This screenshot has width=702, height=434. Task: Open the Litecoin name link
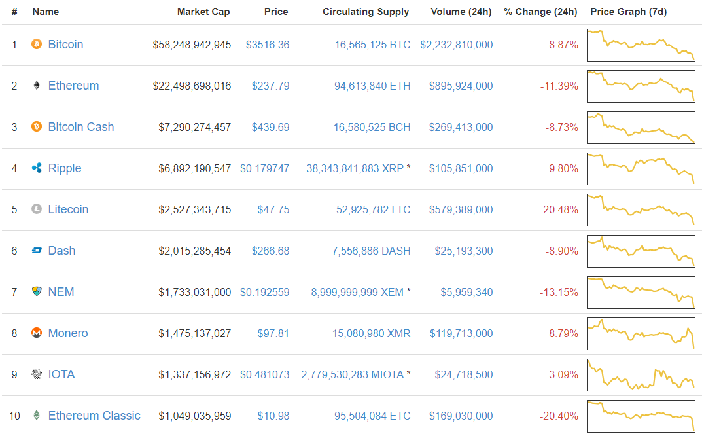click(x=68, y=209)
